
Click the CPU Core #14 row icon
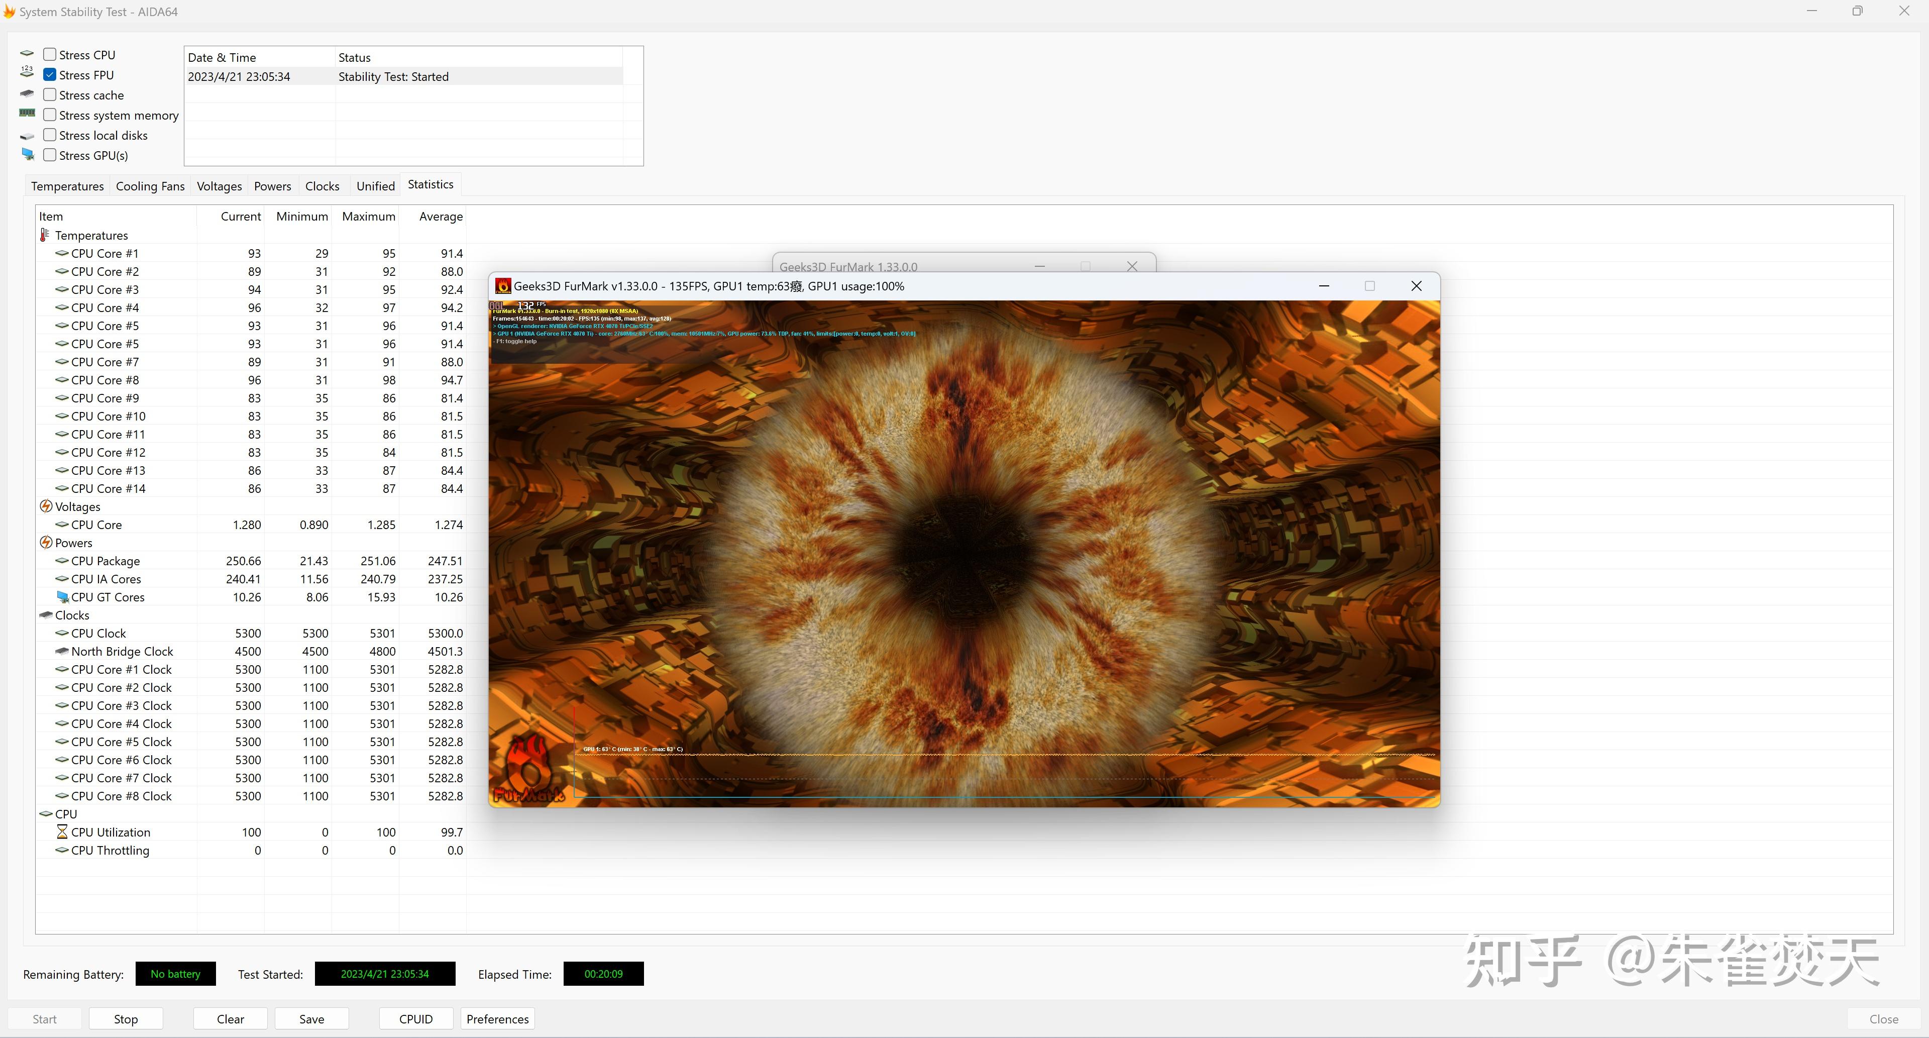tap(62, 488)
